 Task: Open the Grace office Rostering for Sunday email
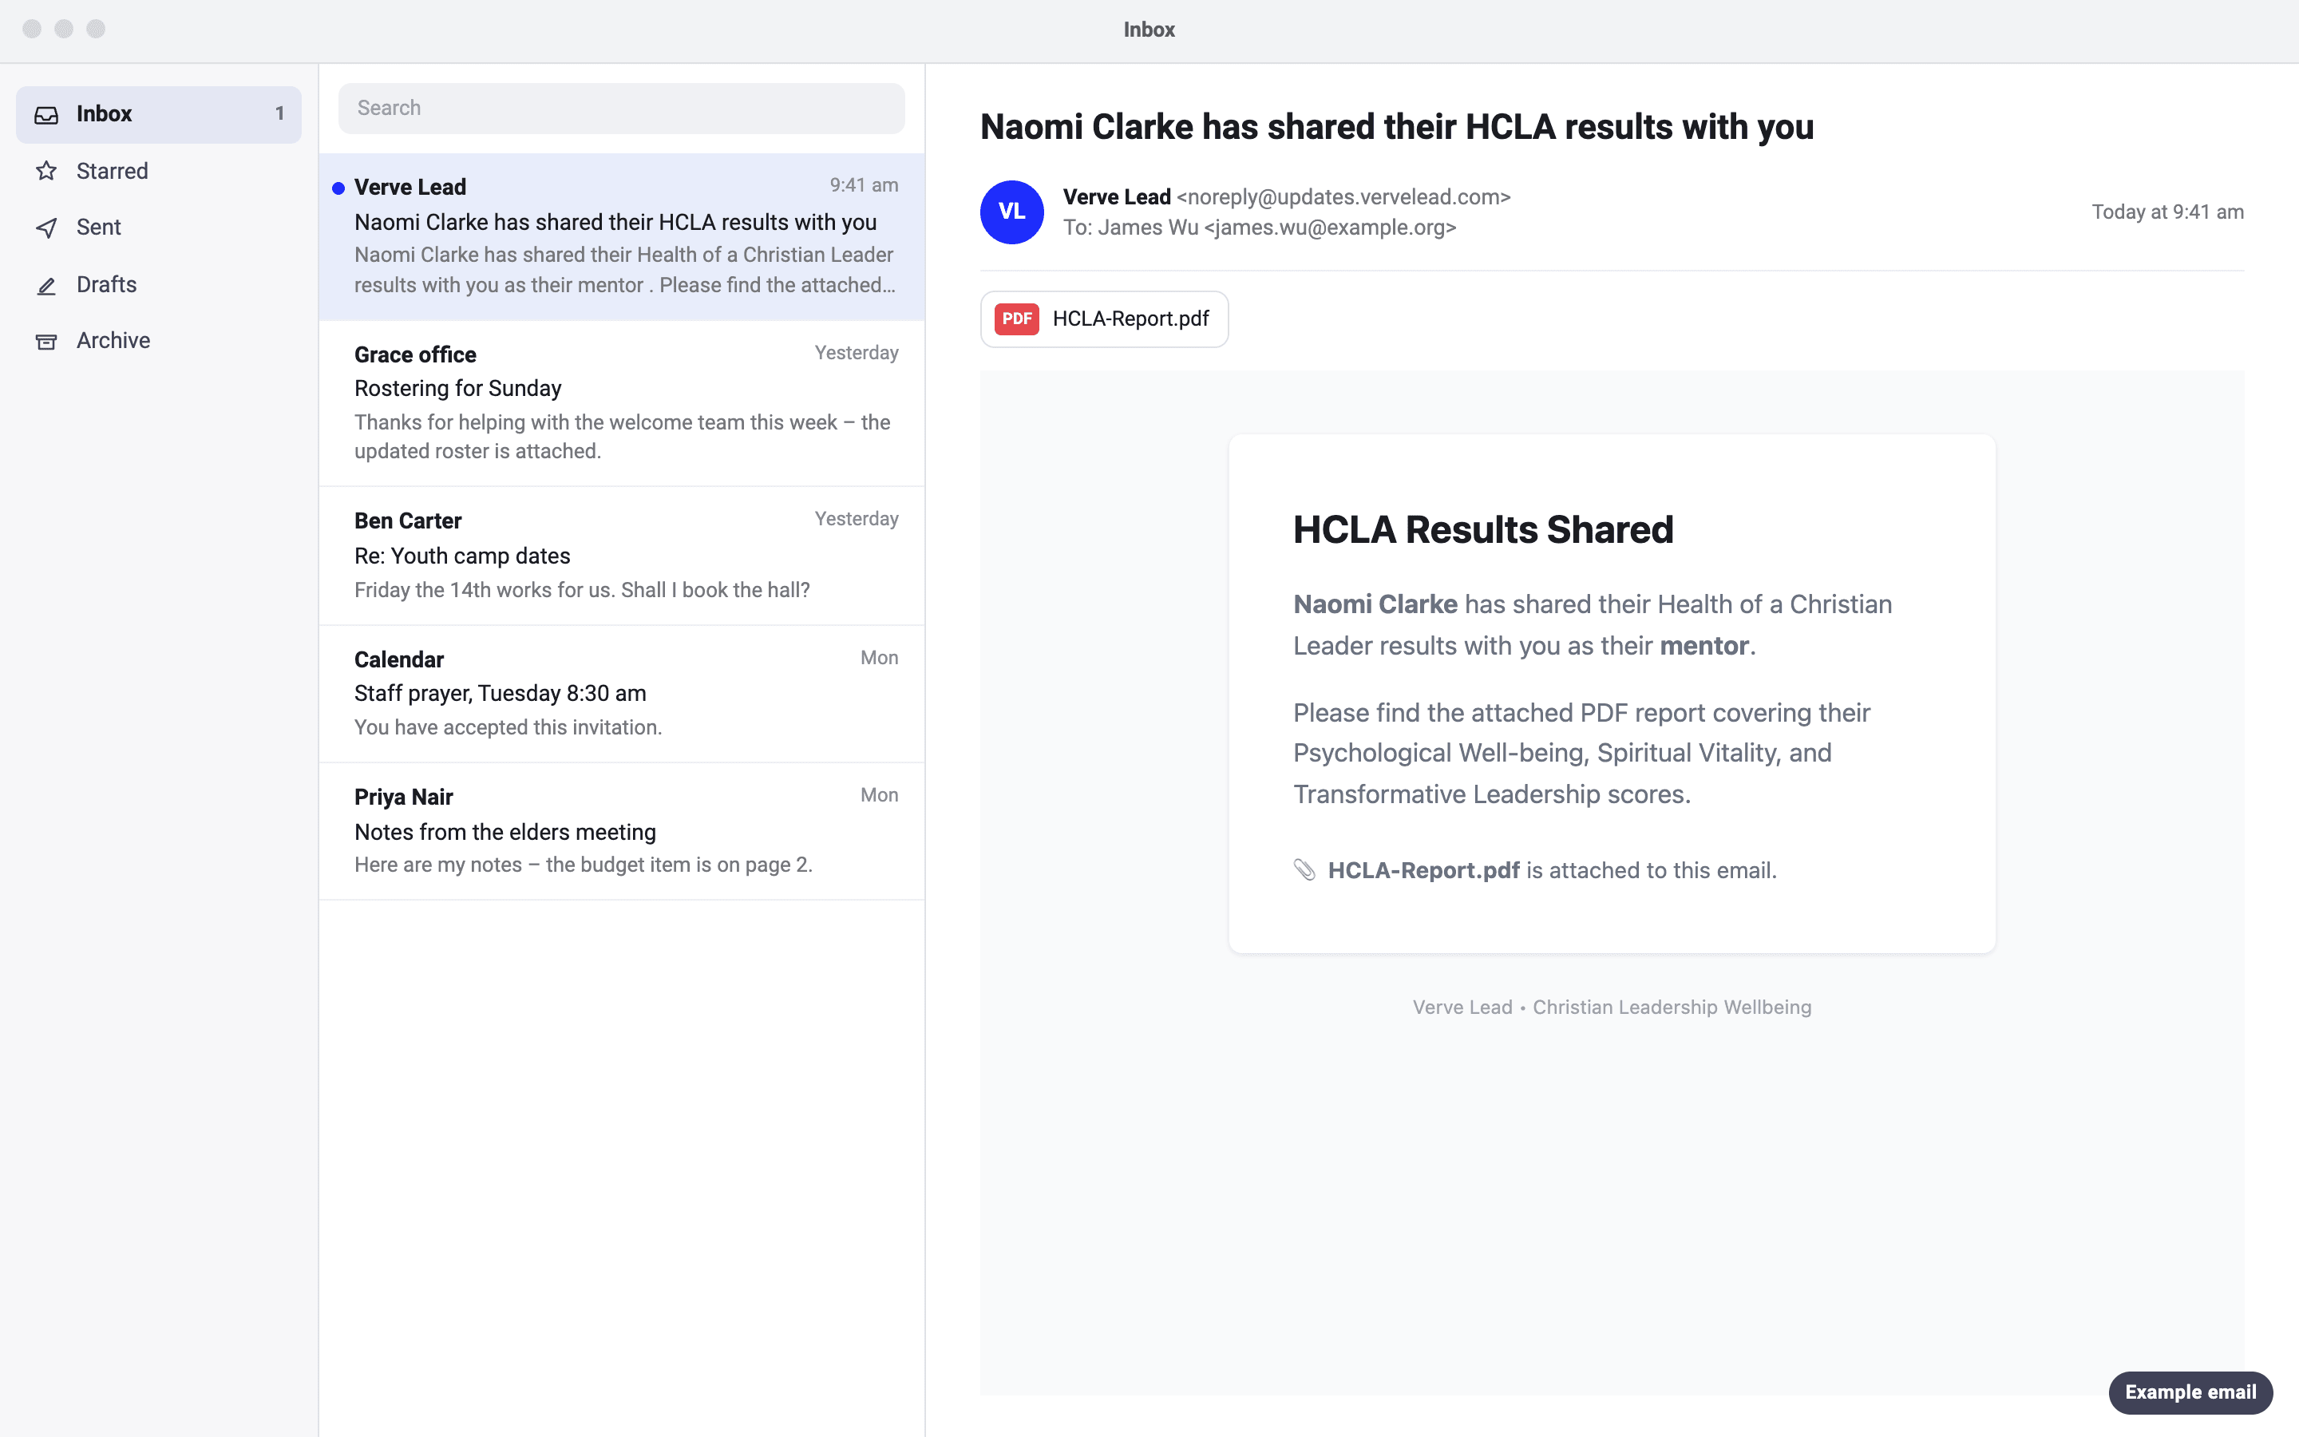(621, 403)
